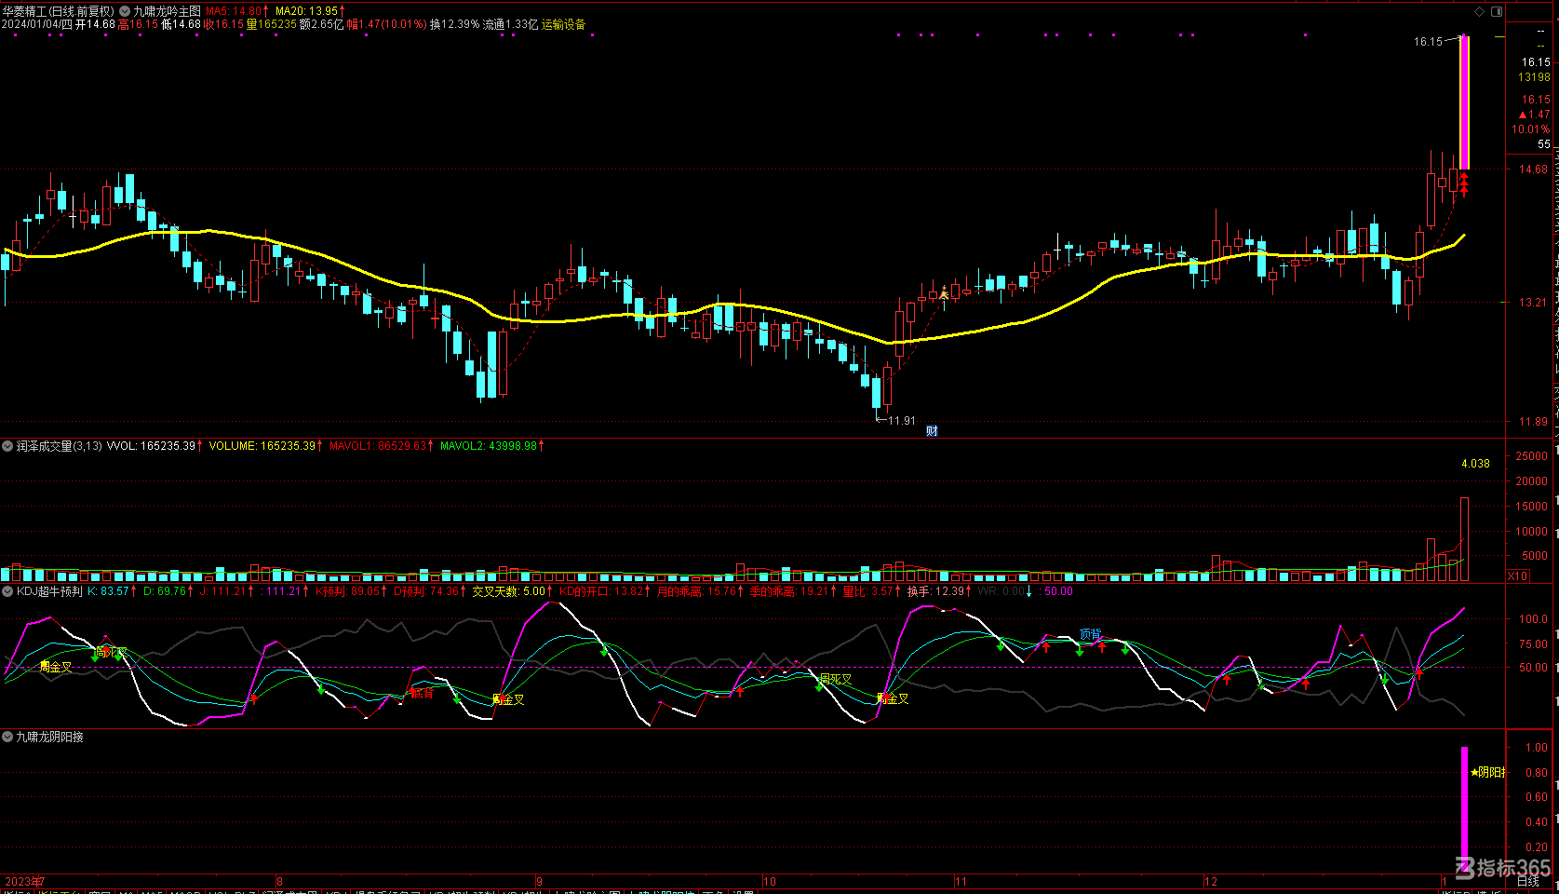Click the 低背 label in KDJ panel

tap(422, 693)
